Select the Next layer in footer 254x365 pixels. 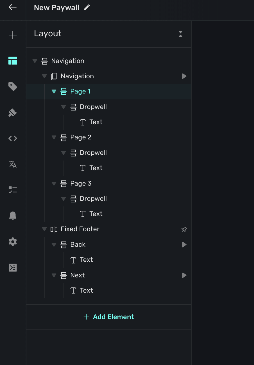77,275
